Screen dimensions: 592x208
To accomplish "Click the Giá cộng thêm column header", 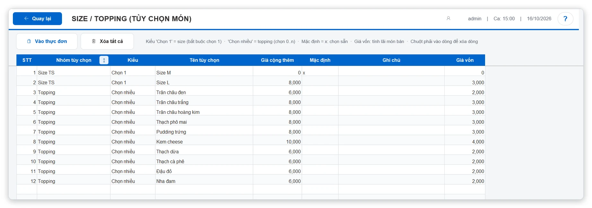I will (277, 60).
